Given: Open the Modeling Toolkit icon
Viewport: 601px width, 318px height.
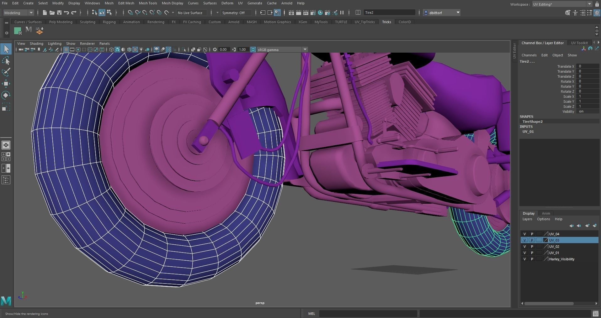Looking at the screenshot, I should coord(568,13).
